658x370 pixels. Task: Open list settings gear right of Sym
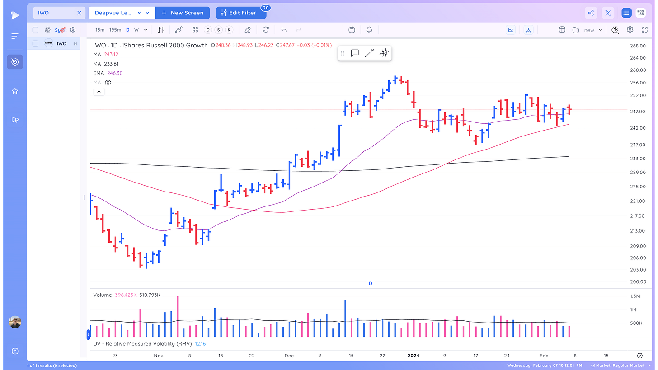click(73, 30)
